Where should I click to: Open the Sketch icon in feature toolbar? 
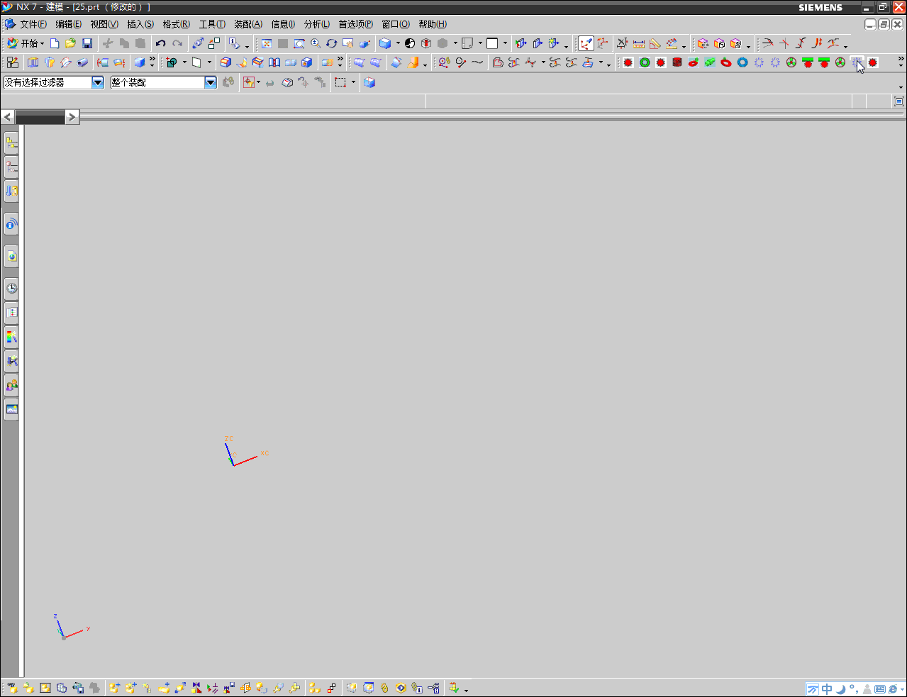pyautogui.click(x=12, y=62)
